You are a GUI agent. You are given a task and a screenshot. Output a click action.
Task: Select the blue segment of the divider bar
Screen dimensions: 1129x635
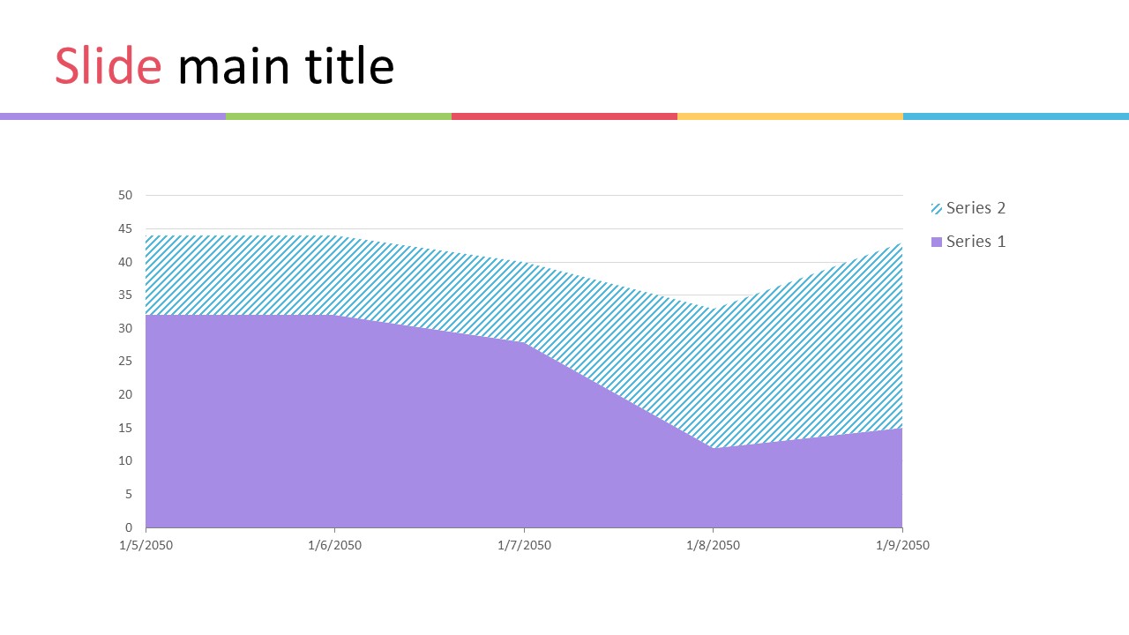pyautogui.click(x=1016, y=116)
